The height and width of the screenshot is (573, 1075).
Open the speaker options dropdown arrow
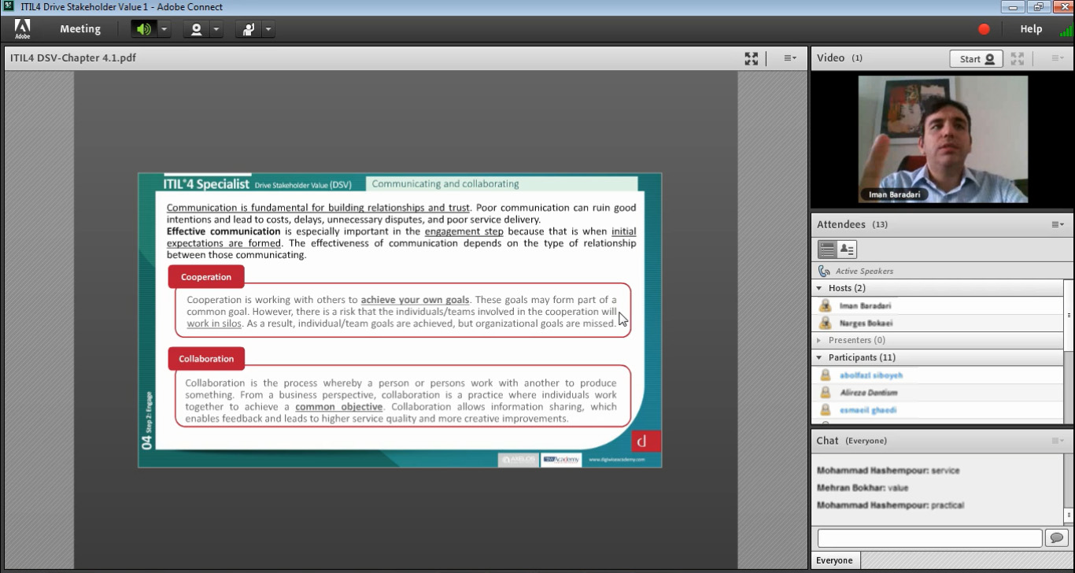tap(164, 29)
